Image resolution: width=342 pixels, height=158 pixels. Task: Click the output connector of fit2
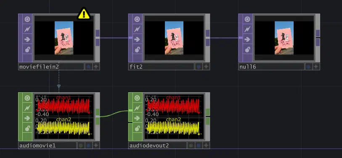point(208,38)
